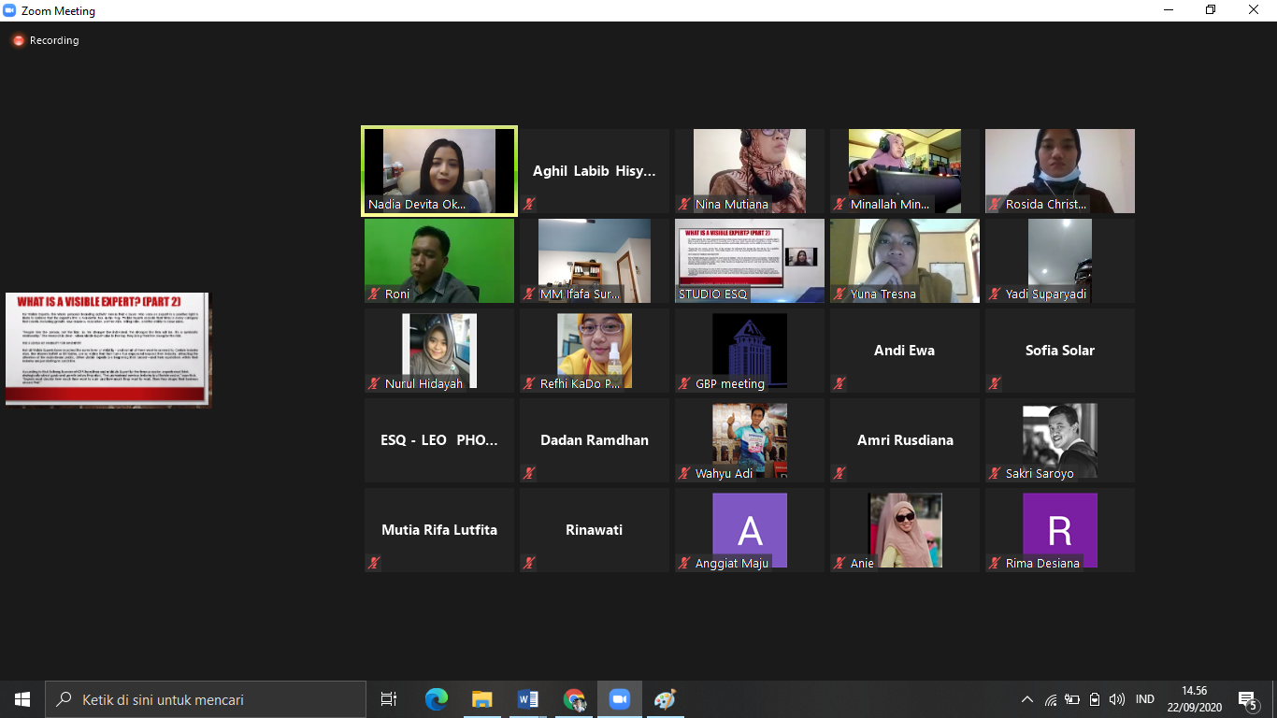This screenshot has width=1277, height=718.
Task: Select Nadia Devita's highlighted video tile
Action: click(439, 170)
